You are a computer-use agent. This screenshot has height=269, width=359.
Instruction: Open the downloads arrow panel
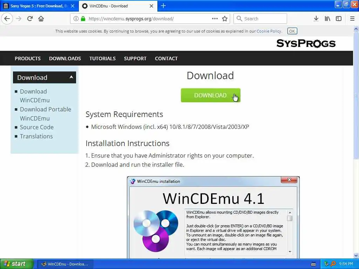(x=316, y=19)
